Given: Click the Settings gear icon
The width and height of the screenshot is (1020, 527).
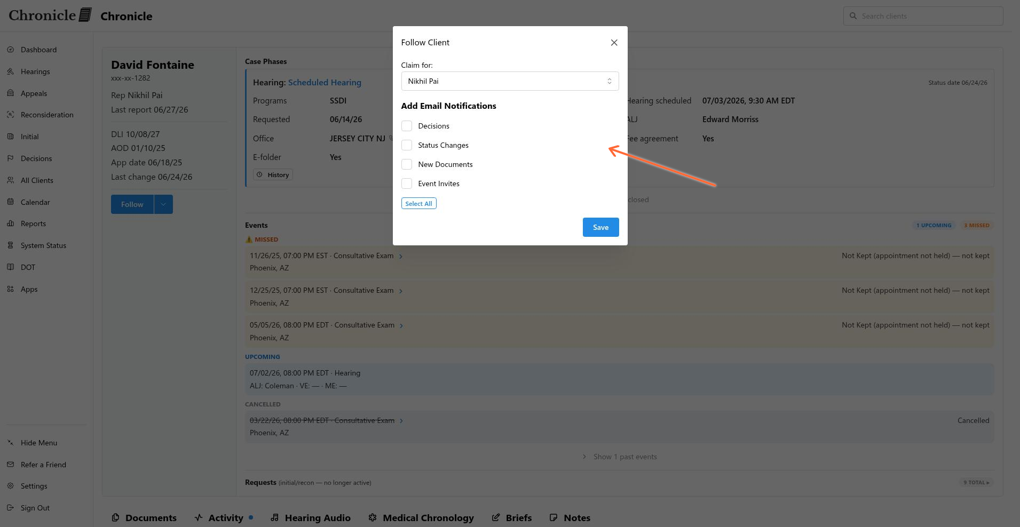Looking at the screenshot, I should 11,486.
